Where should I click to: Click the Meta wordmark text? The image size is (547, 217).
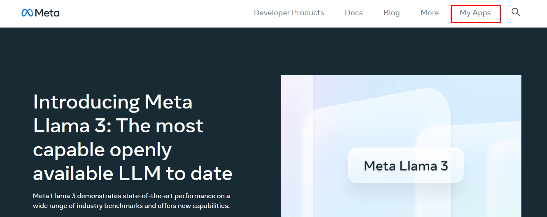point(47,13)
